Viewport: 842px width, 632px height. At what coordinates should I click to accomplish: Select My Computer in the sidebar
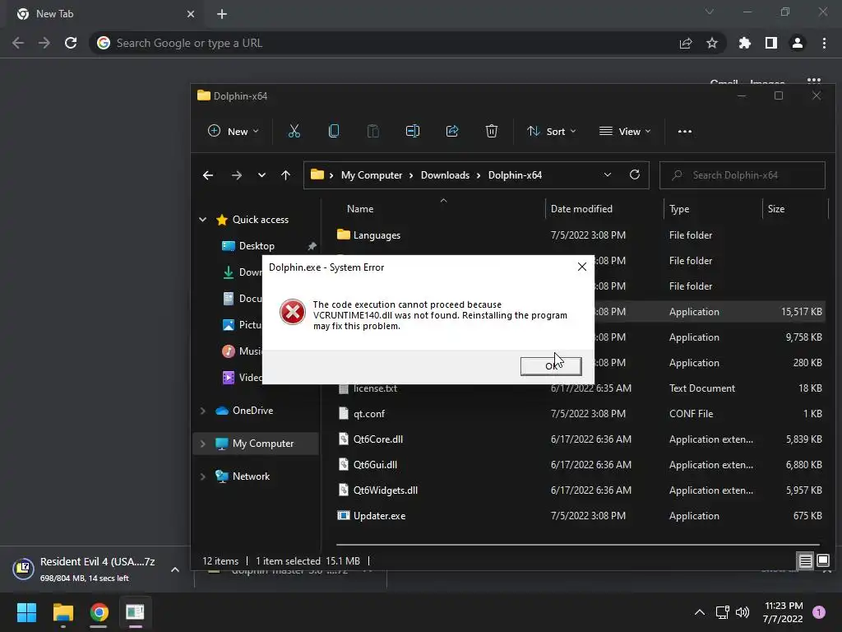(262, 444)
